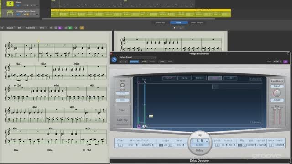Open the Default Preset dropdown
Viewport: 292px width, 164px height.
point(138,57)
